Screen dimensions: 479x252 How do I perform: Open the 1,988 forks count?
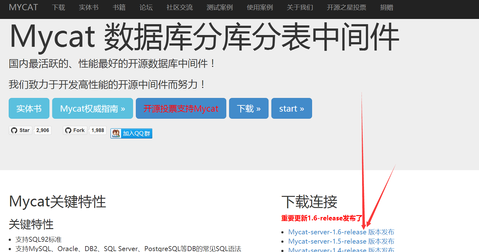pos(98,130)
